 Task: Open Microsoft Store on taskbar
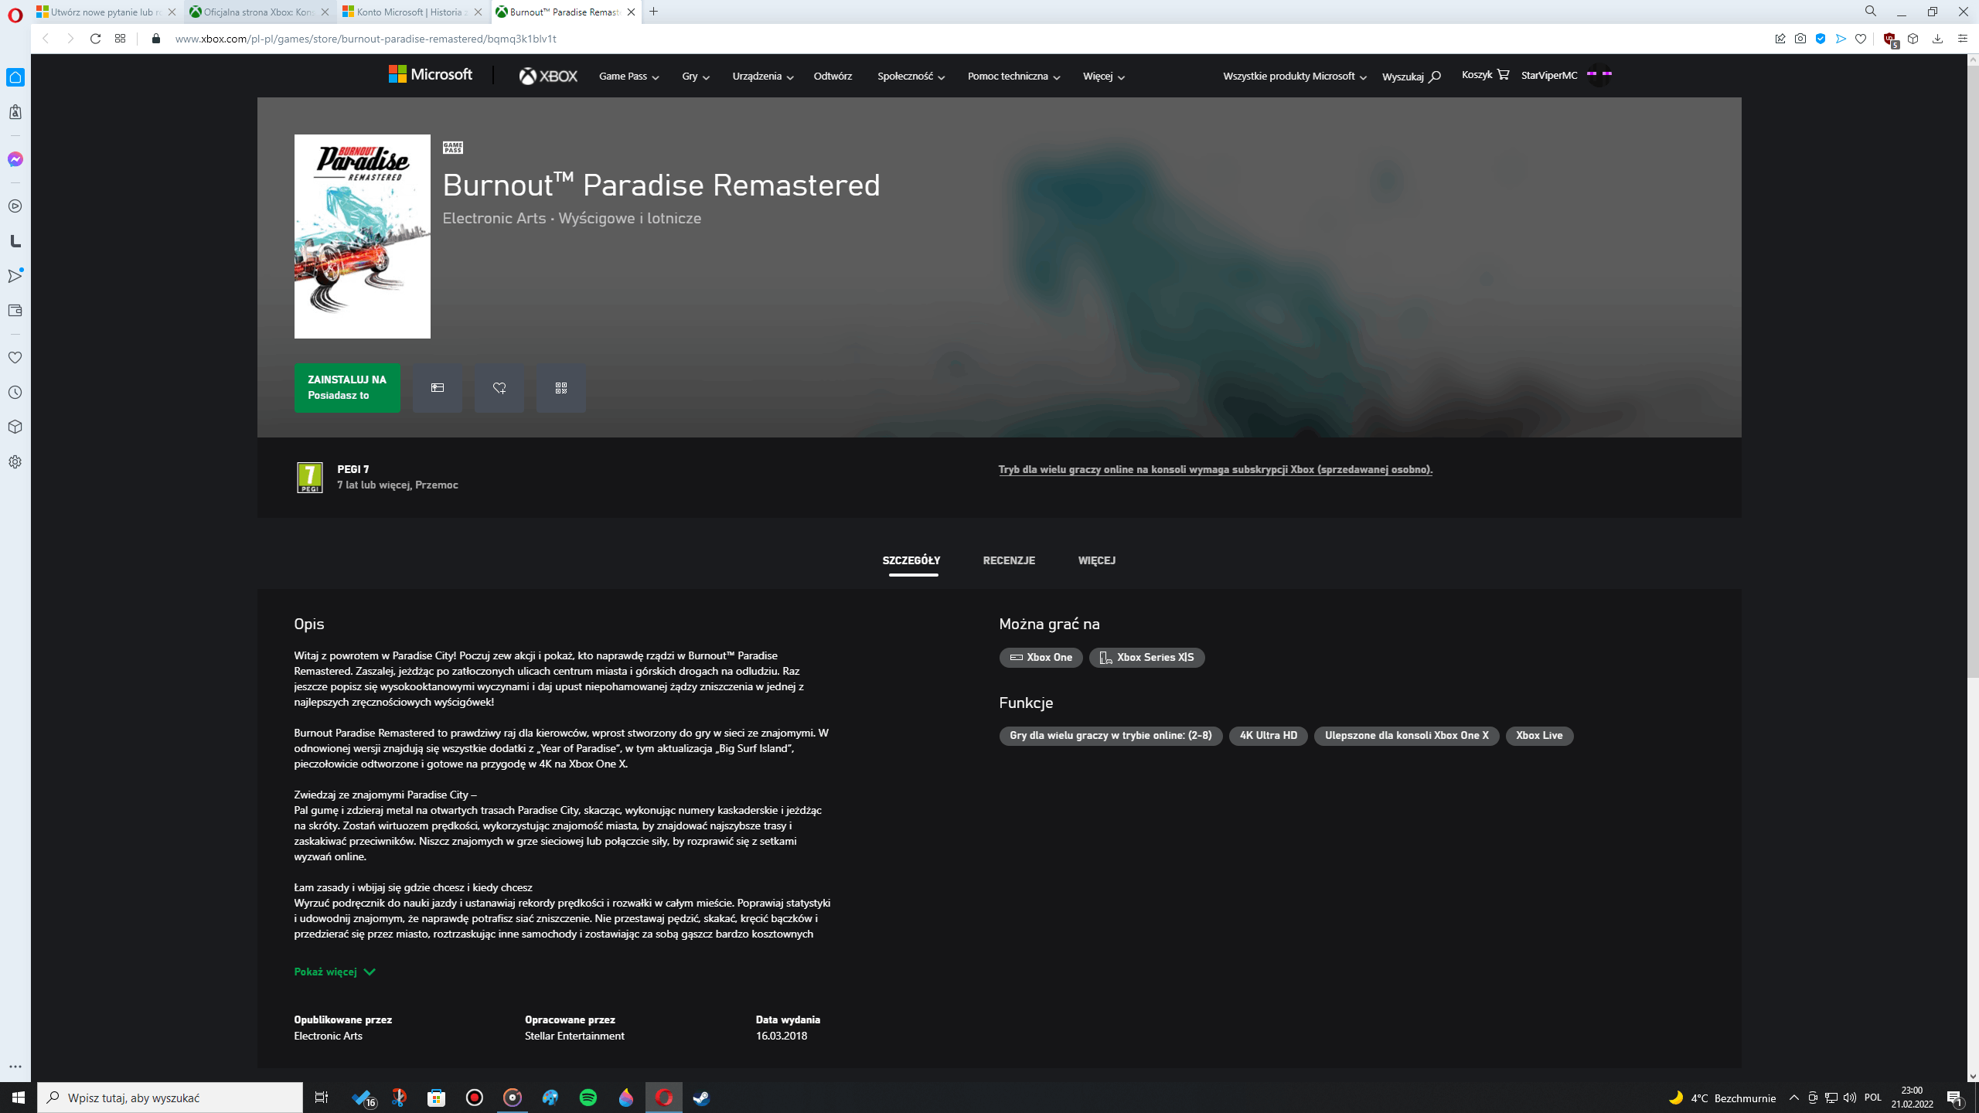pos(437,1098)
